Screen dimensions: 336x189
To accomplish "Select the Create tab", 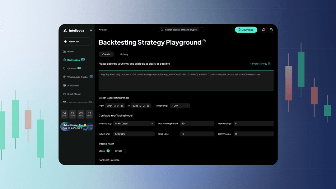I will pyautogui.click(x=106, y=54).
